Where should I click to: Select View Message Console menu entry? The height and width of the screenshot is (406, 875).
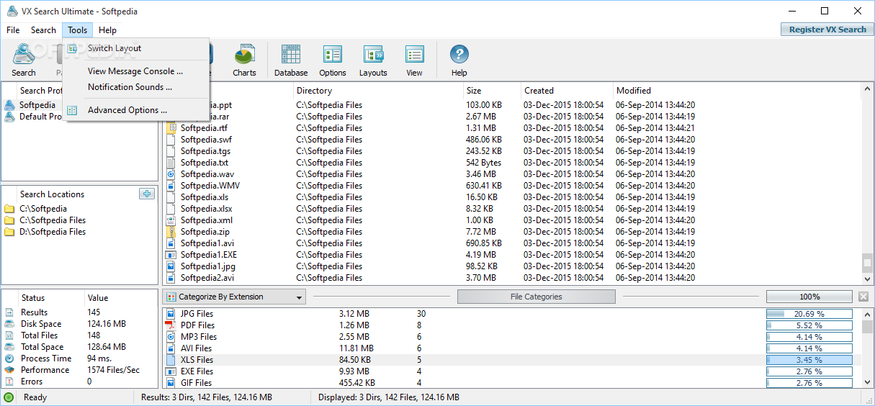tap(136, 71)
